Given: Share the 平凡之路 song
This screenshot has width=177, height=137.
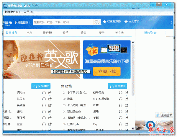Looking at the screenshot, I should pos(127,105).
